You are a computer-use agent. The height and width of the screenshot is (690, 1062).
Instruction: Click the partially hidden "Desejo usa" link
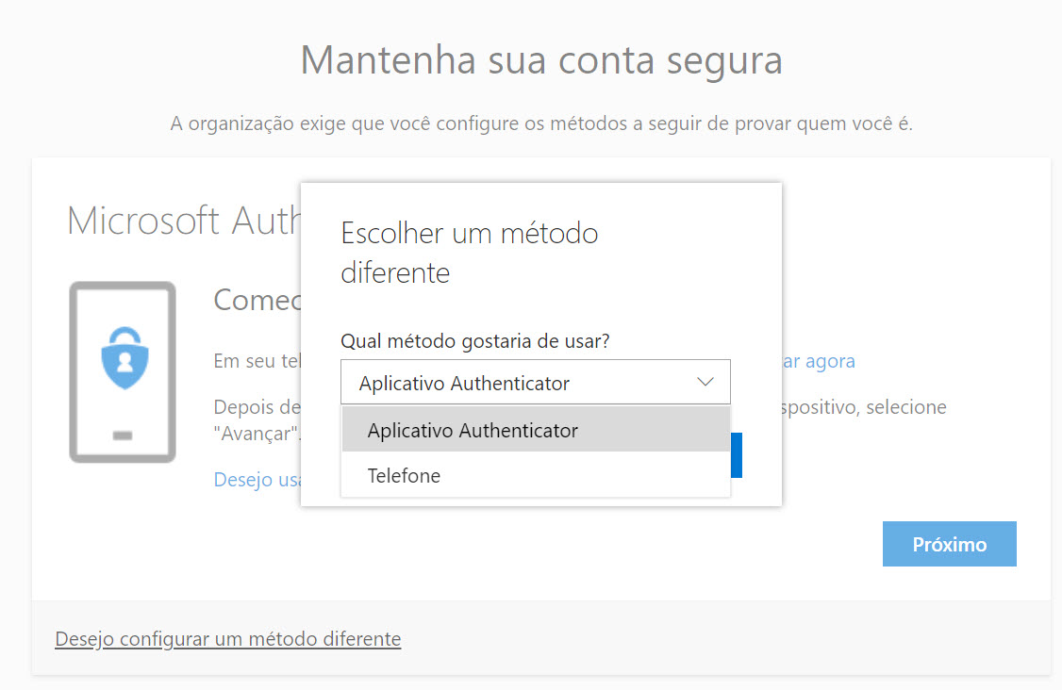pos(257,480)
